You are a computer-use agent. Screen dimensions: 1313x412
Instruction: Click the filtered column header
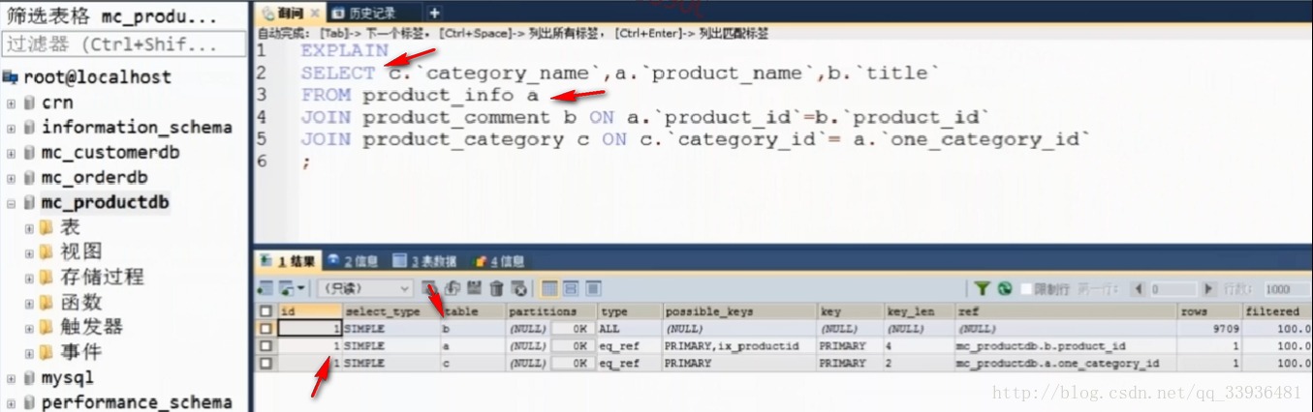click(1276, 311)
